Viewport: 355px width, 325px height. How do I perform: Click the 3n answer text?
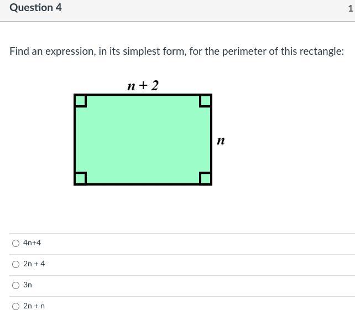pyautogui.click(x=28, y=285)
